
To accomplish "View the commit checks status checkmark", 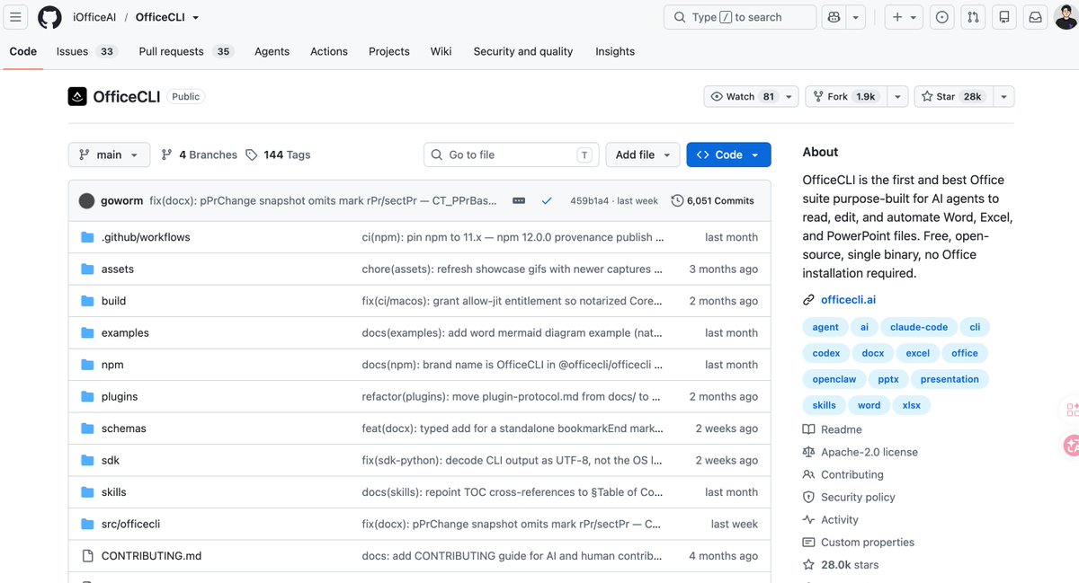I will pos(546,200).
